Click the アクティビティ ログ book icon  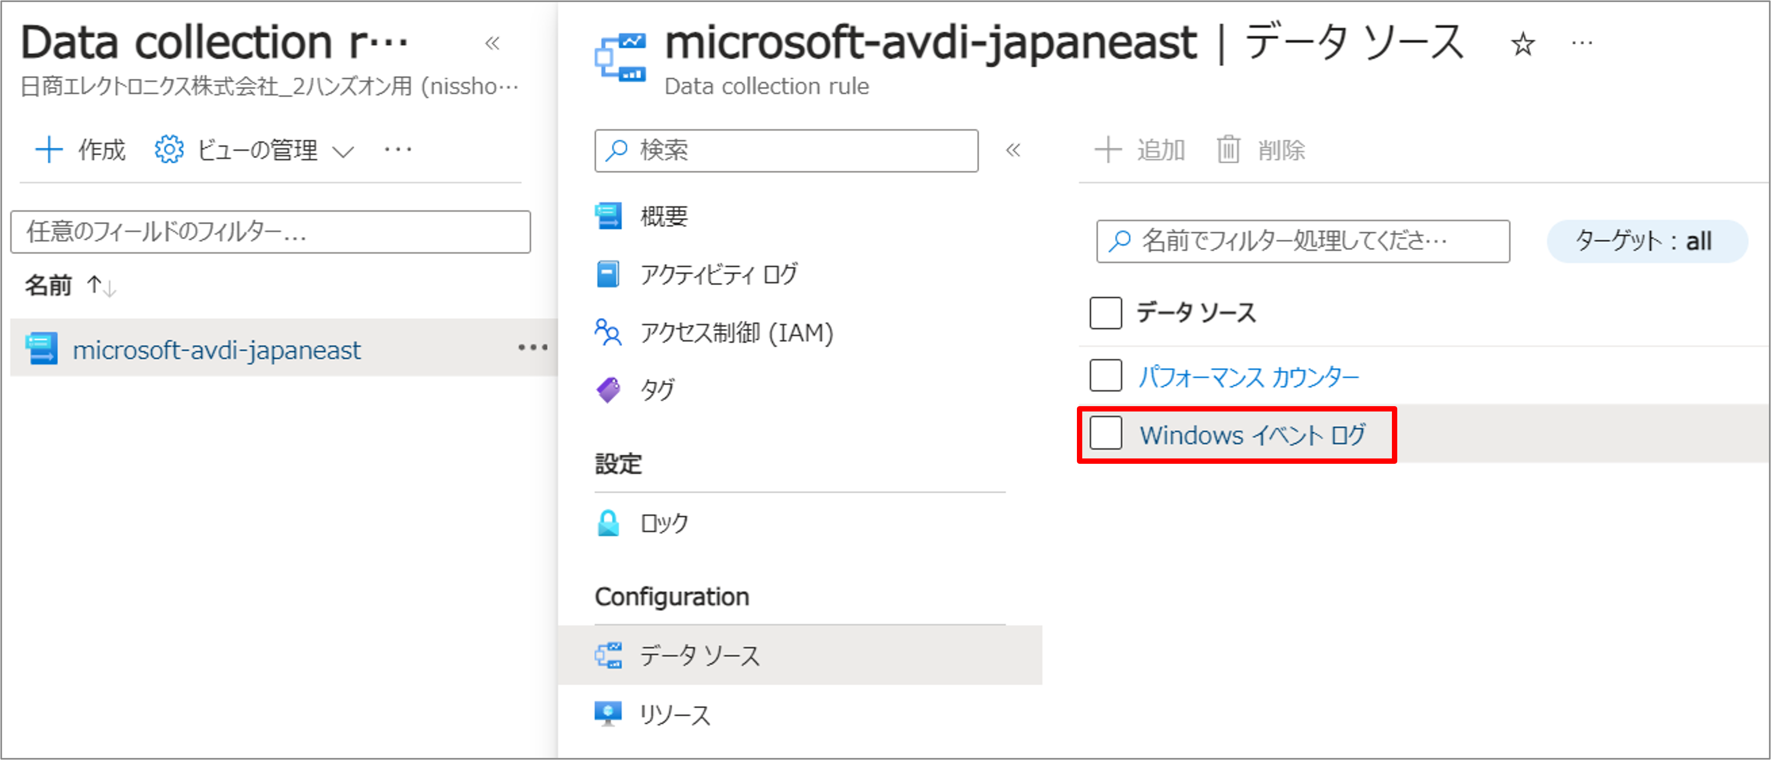click(x=609, y=274)
